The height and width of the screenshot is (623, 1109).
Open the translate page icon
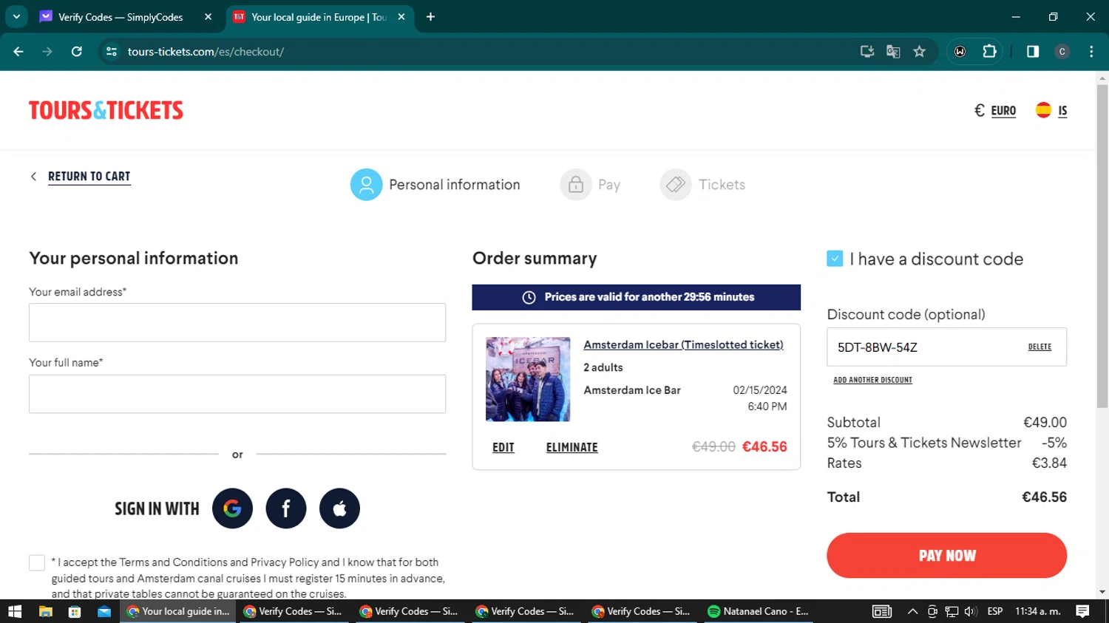893,52
